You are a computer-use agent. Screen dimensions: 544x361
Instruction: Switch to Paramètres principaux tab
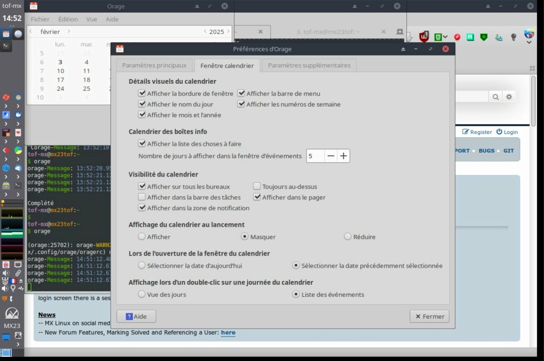coord(154,65)
